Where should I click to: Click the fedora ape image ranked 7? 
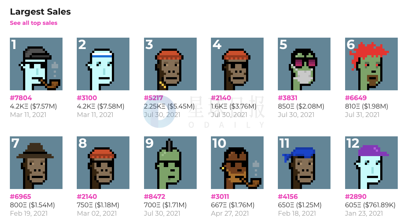click(x=36, y=163)
